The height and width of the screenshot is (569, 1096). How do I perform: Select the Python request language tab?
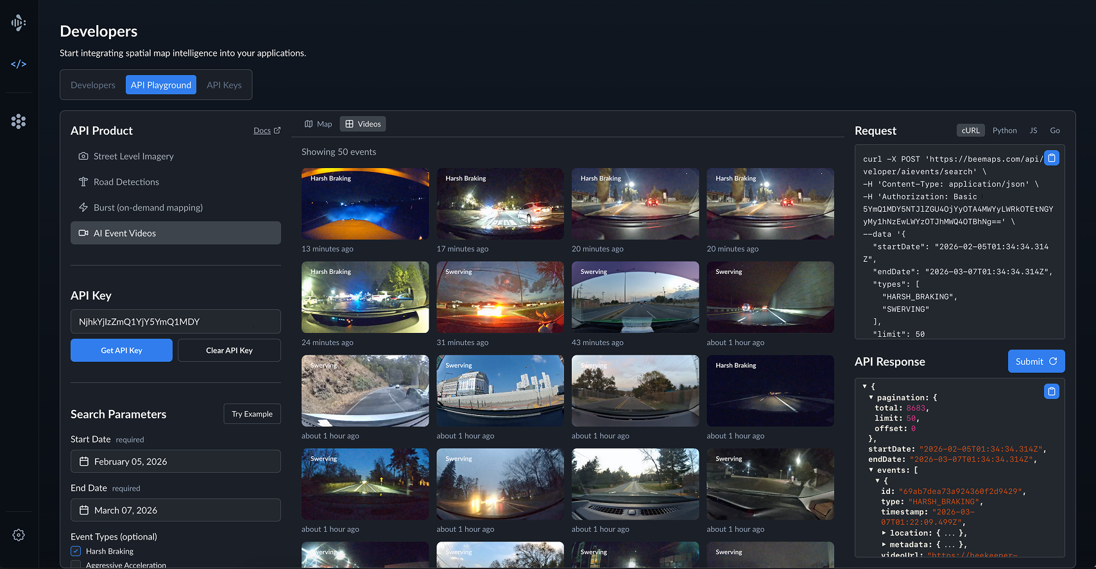(x=1004, y=130)
